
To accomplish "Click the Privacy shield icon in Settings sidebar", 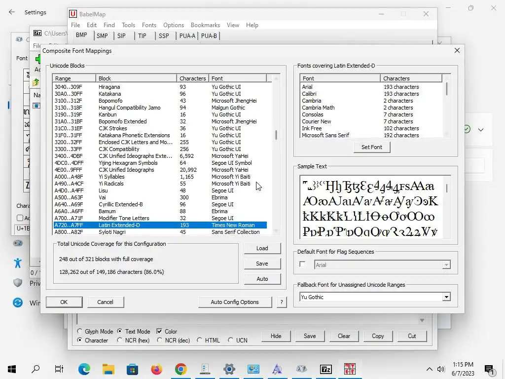I will pos(18,283).
